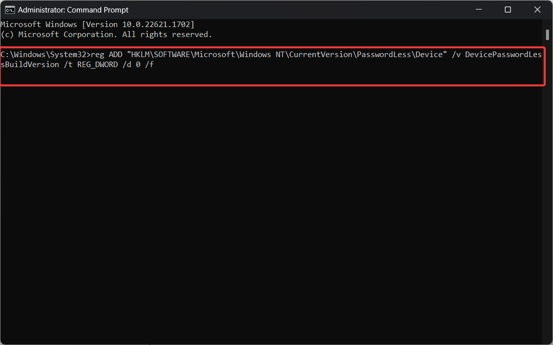
Task: Click the scrollbar track below the thumb
Action: click(x=547, y=190)
